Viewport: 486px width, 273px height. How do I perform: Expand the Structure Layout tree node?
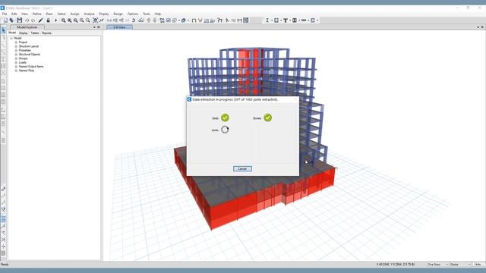coord(16,46)
